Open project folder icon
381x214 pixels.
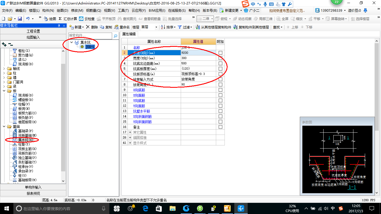coord(10,19)
